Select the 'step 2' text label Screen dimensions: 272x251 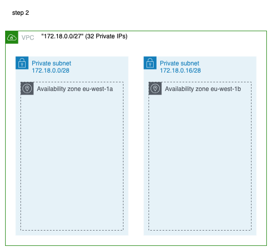20,13
